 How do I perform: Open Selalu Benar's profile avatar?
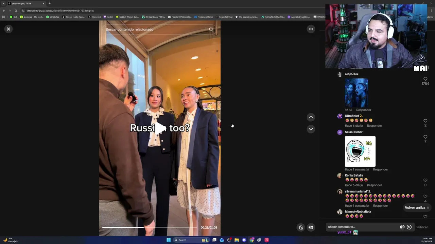point(340,132)
